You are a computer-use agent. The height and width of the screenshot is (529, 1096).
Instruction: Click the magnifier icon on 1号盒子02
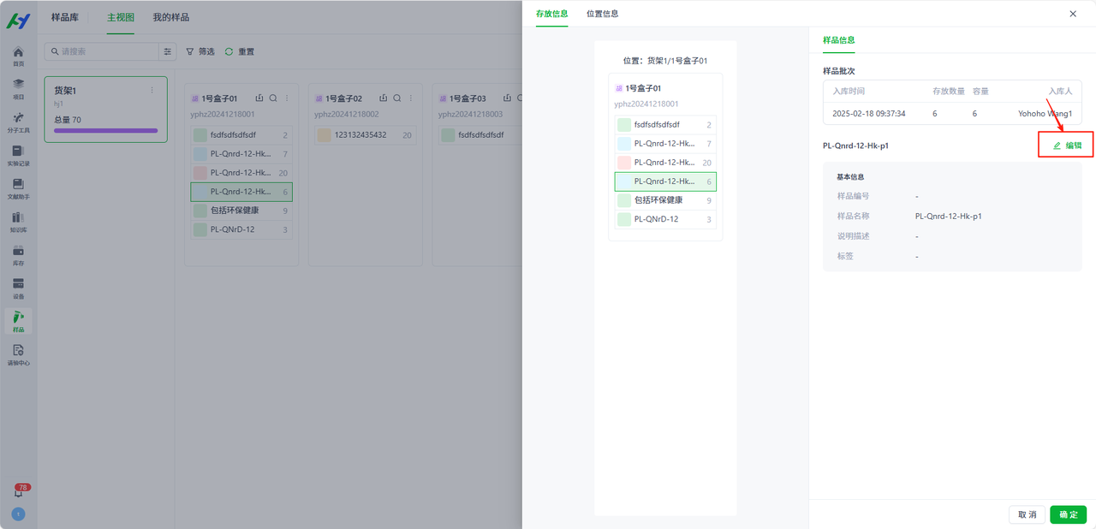[397, 98]
